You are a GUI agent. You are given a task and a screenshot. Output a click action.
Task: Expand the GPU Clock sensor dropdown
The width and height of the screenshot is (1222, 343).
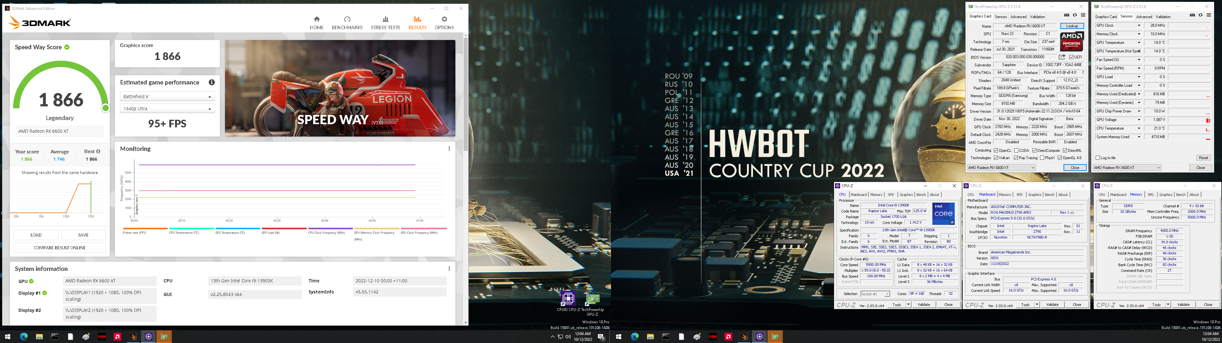tap(1139, 26)
